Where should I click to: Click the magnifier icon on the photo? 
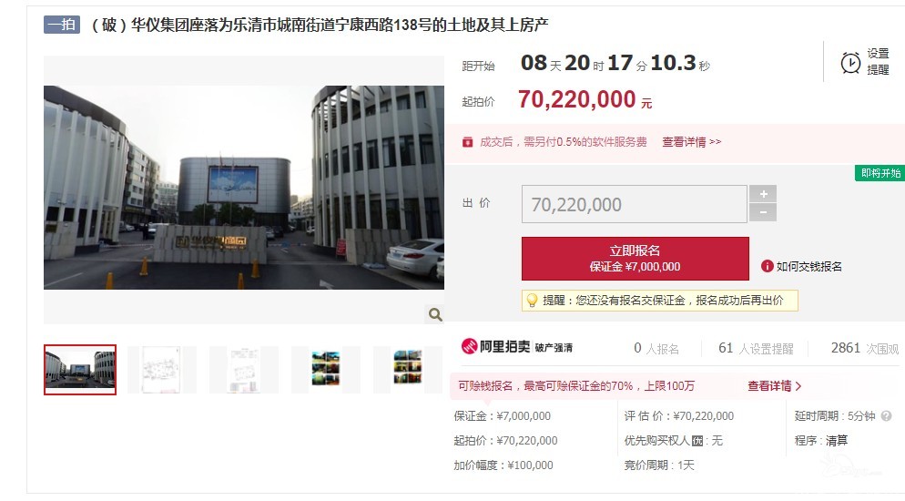tap(435, 314)
